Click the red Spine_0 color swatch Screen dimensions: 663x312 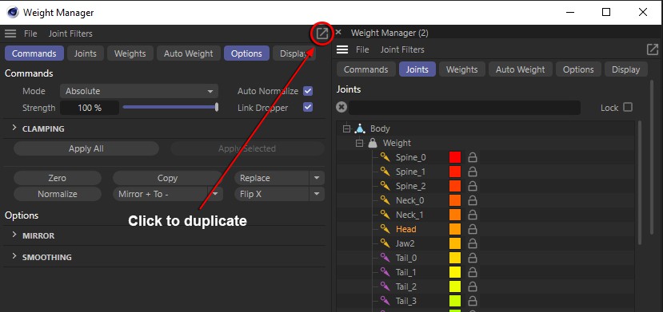[455, 157]
